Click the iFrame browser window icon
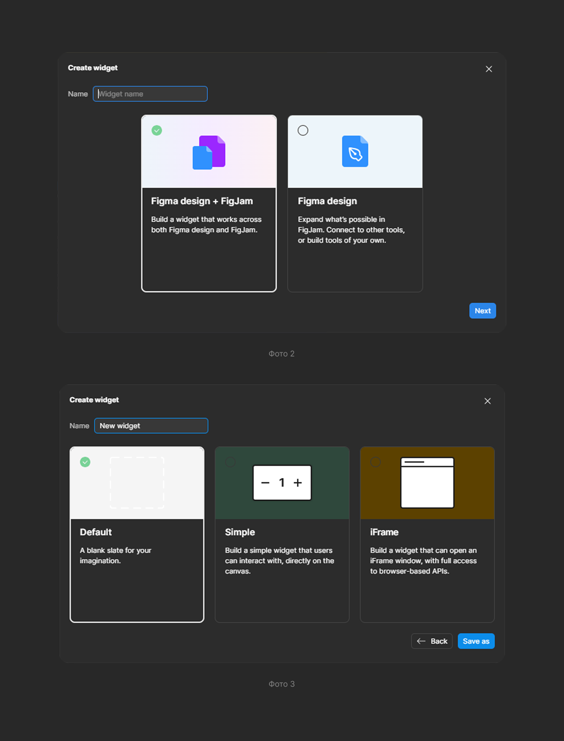The image size is (564, 741). (x=427, y=483)
